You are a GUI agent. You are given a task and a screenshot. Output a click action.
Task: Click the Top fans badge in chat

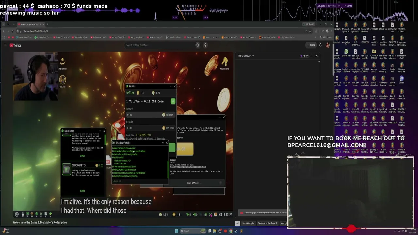pos(304,56)
